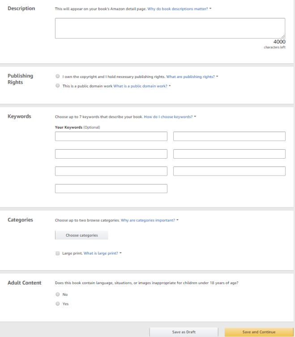The height and width of the screenshot is (337, 295).
Task: Click Save and Continue button
Action: (x=259, y=332)
